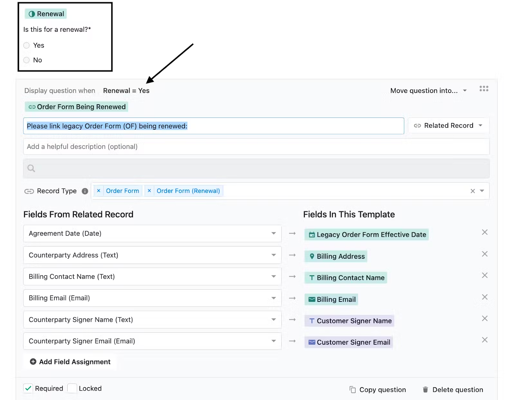
Task: Uncheck the Required checkbox
Action: tap(28, 388)
